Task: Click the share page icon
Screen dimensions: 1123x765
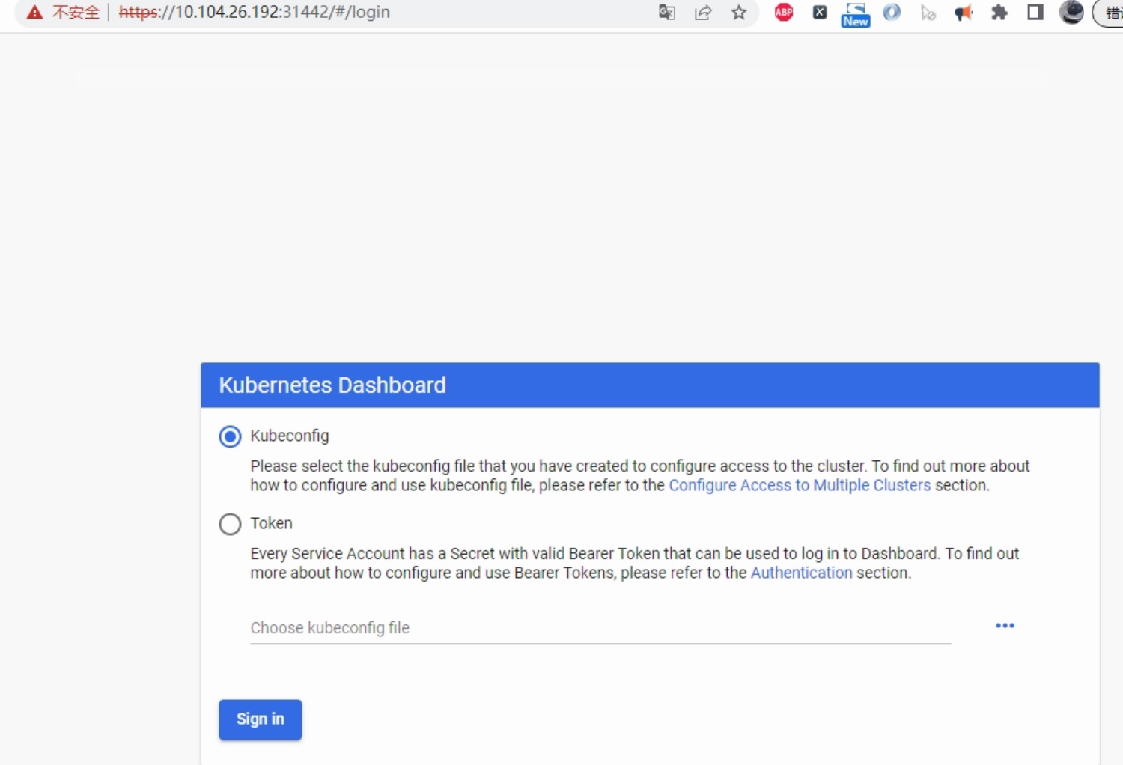Action: (x=702, y=12)
